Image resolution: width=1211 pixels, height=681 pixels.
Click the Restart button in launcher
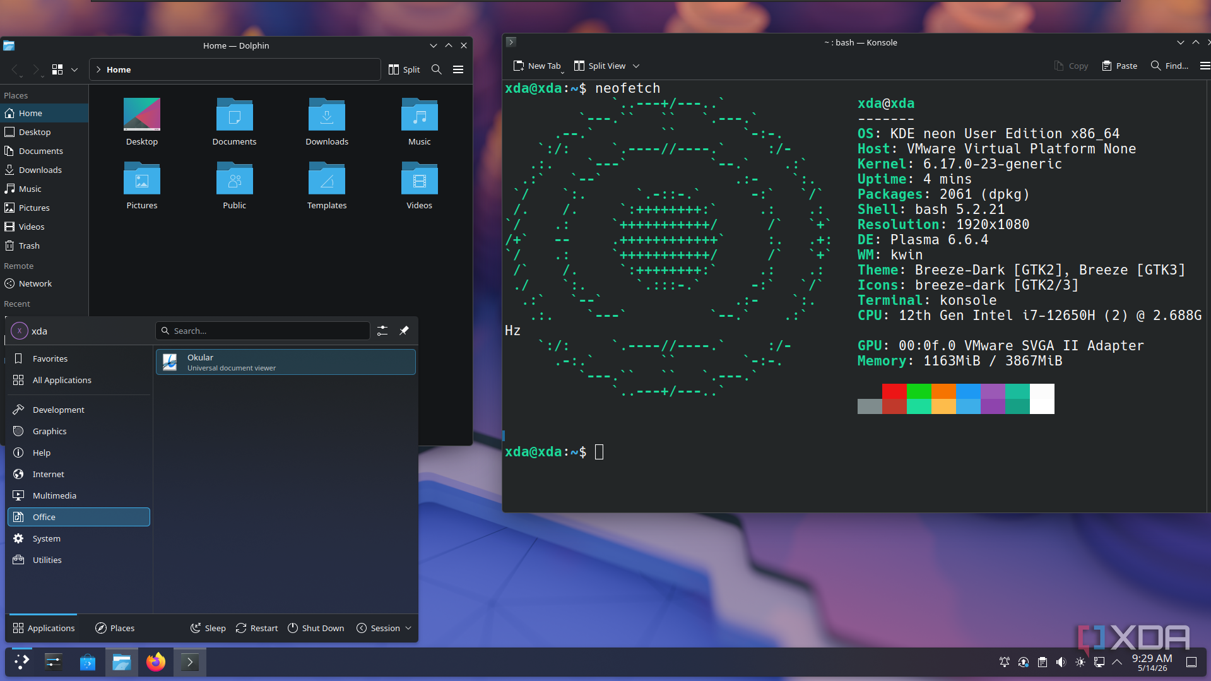pos(256,628)
